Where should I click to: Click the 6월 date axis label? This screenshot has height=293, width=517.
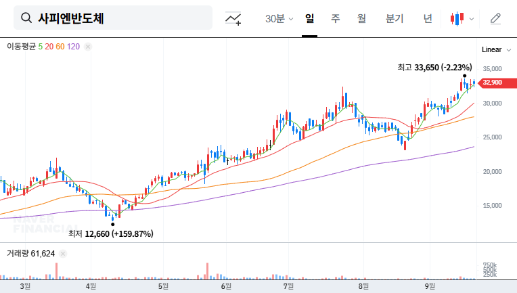(x=226, y=286)
